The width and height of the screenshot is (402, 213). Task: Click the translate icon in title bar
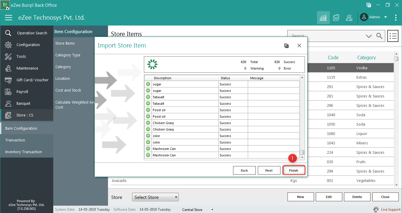(x=368, y=5)
